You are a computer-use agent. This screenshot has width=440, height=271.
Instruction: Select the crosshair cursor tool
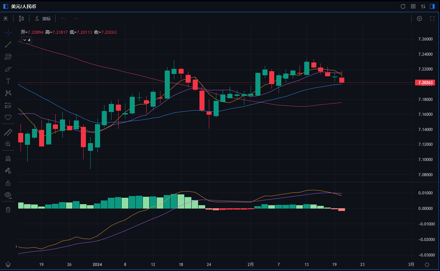coord(8,32)
